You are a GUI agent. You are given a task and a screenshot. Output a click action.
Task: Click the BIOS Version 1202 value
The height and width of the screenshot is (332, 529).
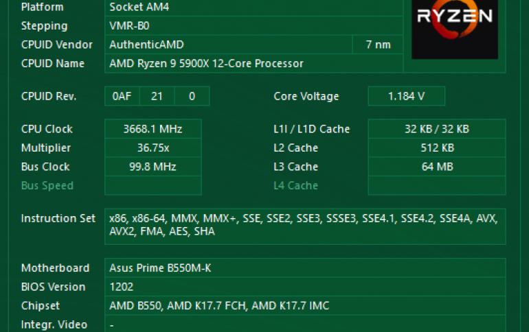coord(305,287)
